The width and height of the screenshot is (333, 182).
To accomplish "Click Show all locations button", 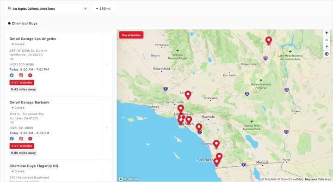I will [131, 35].
